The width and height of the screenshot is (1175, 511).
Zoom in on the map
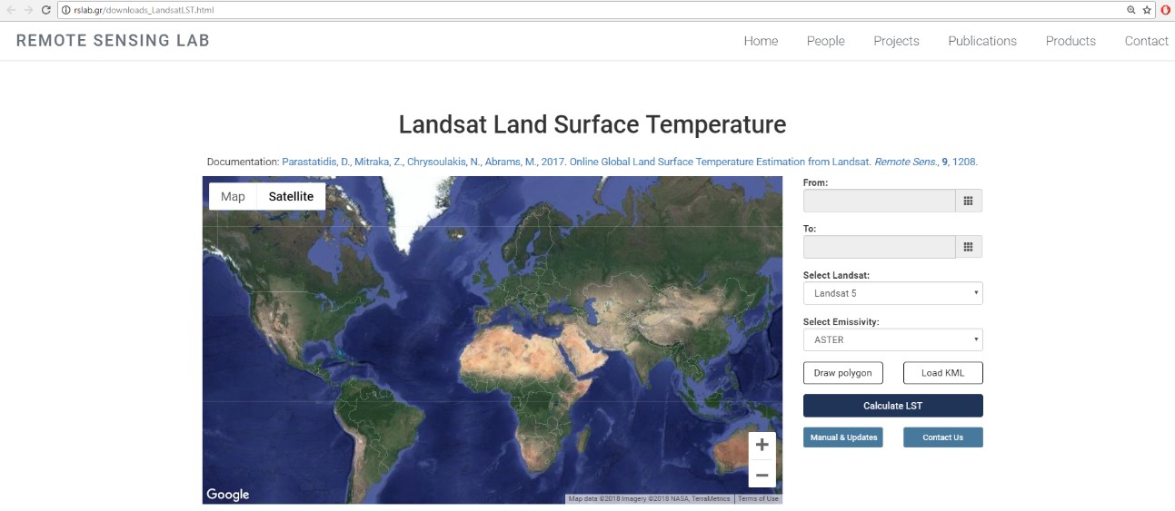coord(762,445)
